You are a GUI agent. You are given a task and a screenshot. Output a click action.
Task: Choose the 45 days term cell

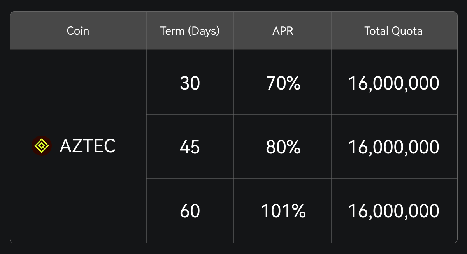(190, 147)
